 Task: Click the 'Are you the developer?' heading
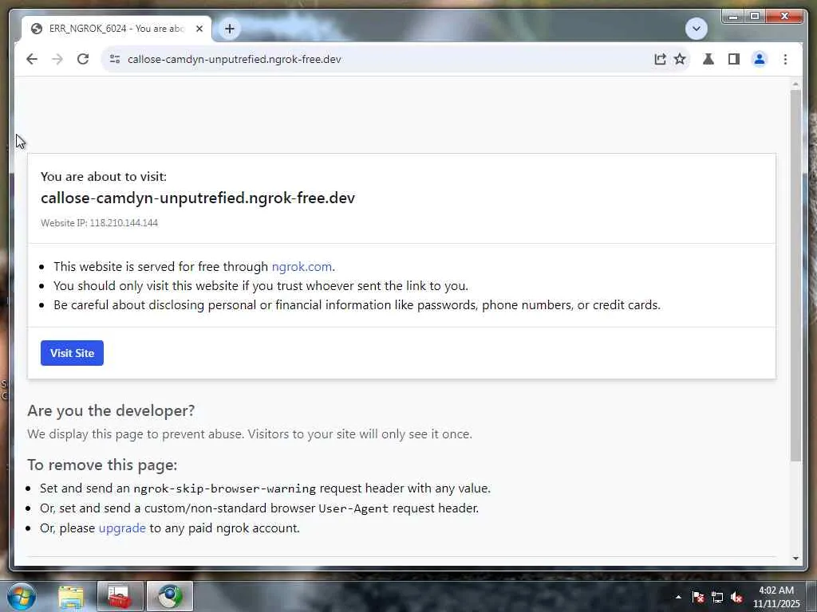click(111, 410)
